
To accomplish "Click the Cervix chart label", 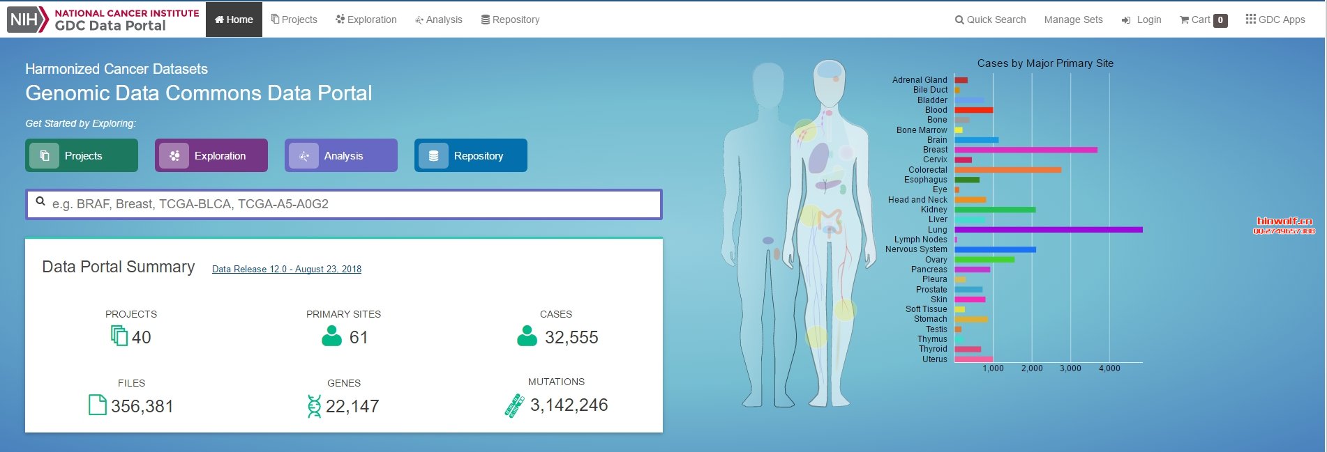I will click(x=935, y=159).
